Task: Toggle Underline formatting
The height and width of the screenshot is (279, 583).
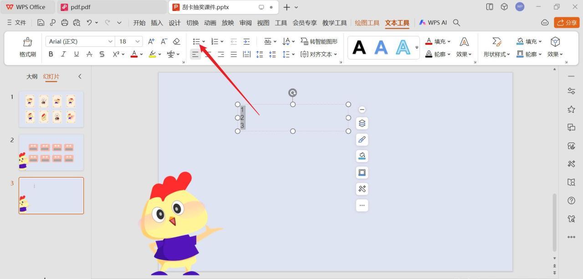Action: (76, 54)
